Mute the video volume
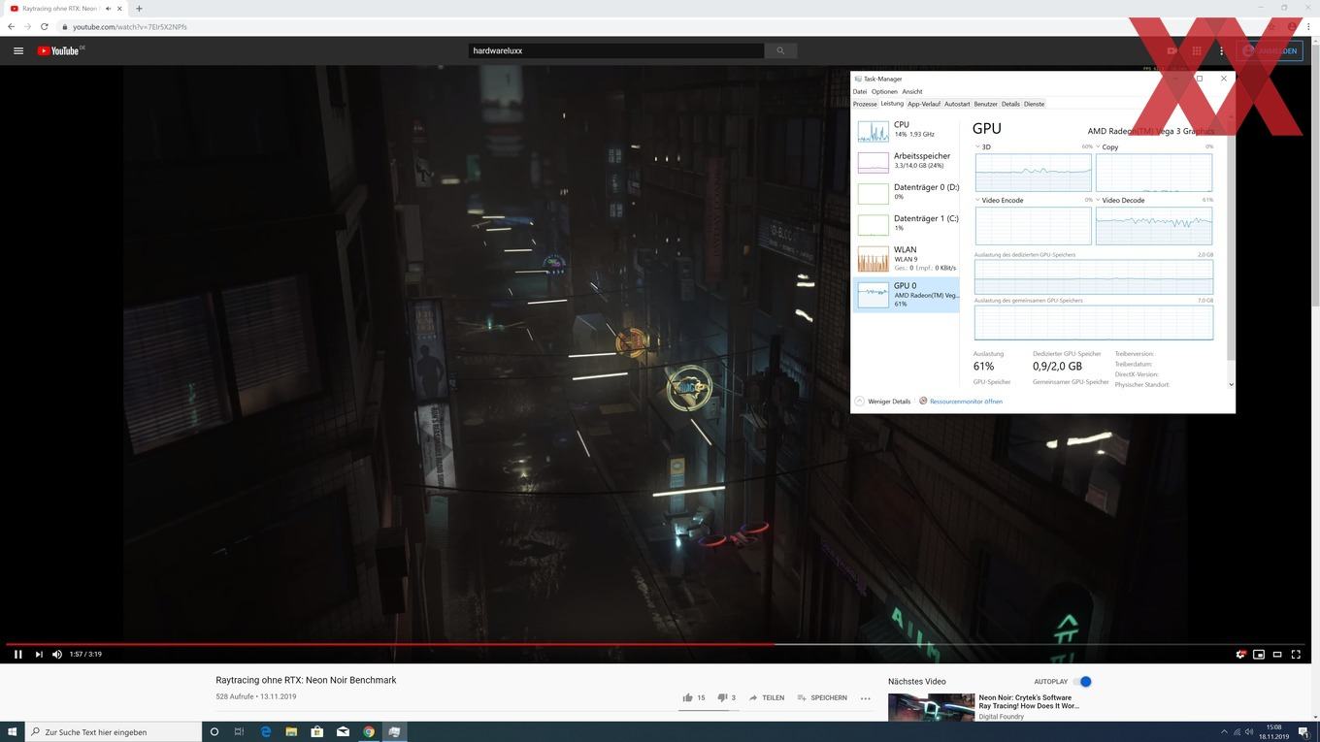This screenshot has height=742, width=1320. pos(57,654)
